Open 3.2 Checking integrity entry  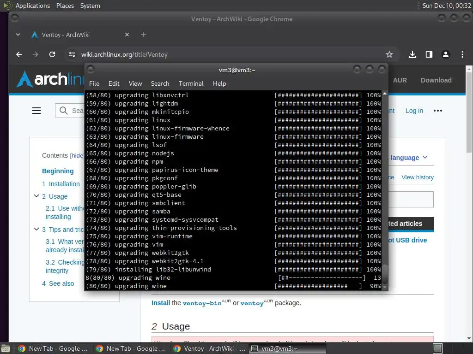tap(65, 266)
